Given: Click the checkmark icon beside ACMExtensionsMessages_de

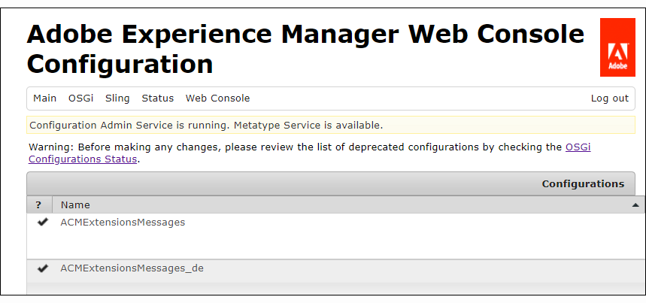Looking at the screenshot, I should [x=42, y=268].
